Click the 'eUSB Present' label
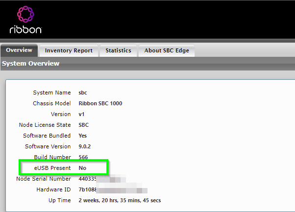 [x=52, y=168]
